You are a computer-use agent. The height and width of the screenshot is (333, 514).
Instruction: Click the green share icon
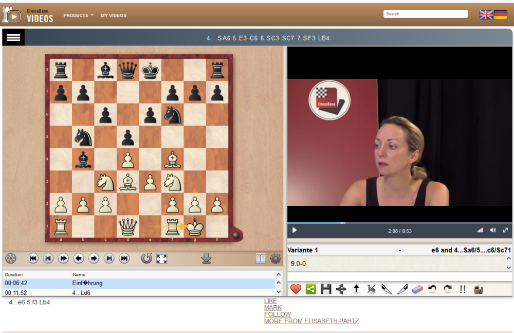coord(310,289)
